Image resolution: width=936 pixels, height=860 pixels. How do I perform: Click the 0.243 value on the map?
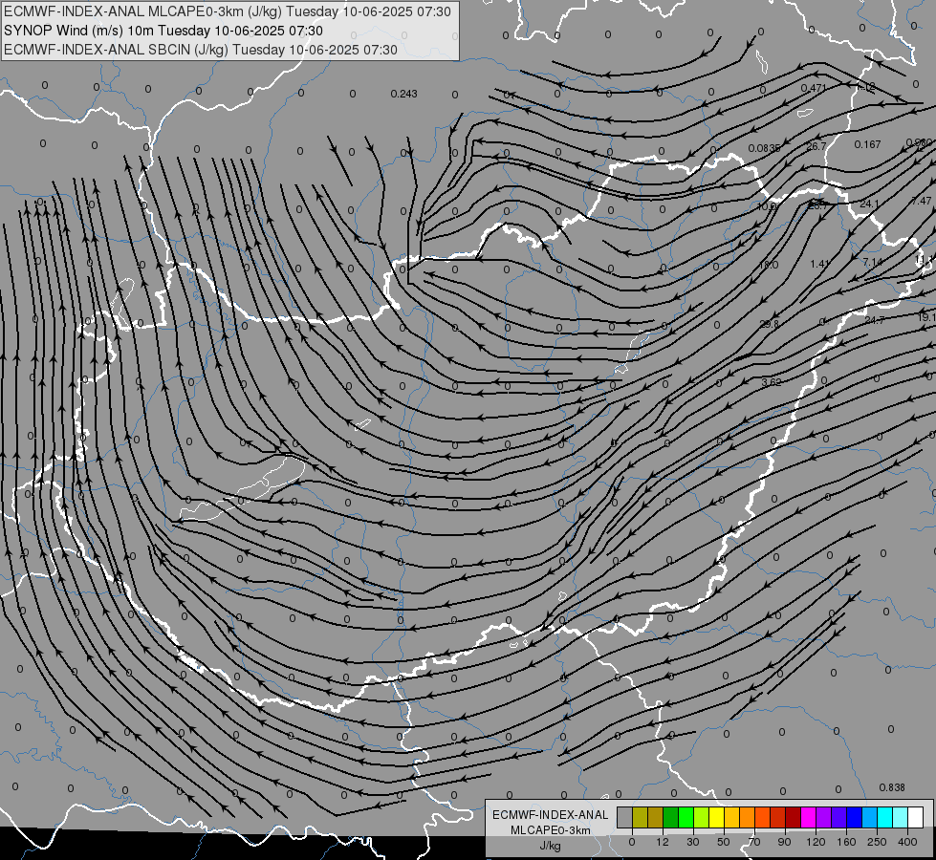pyautogui.click(x=404, y=94)
